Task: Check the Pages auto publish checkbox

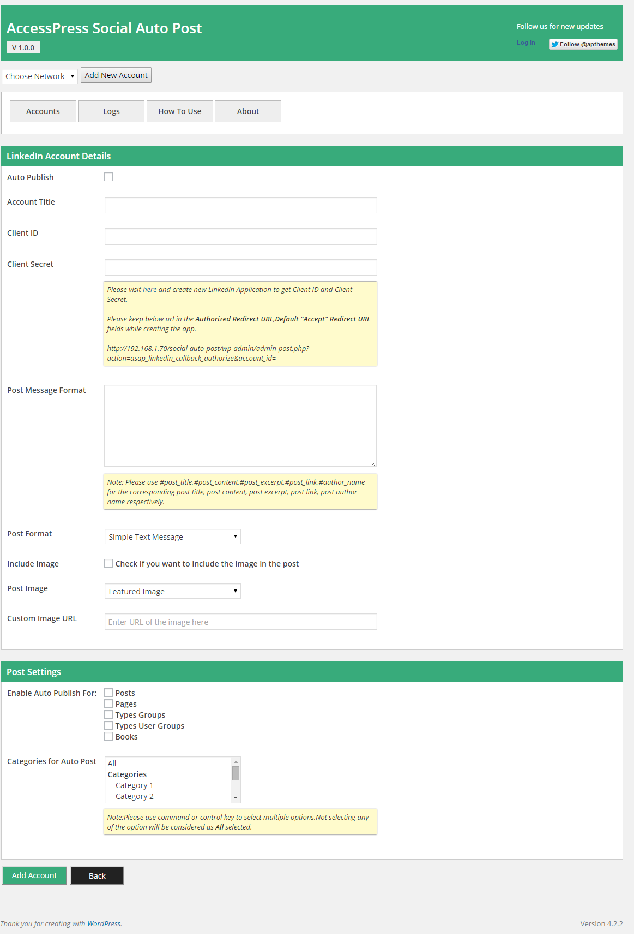Action: coord(108,704)
